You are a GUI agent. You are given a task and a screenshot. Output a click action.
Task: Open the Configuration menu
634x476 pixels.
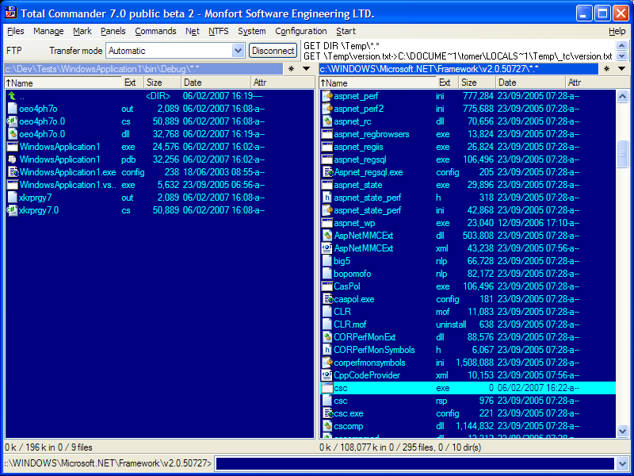300,31
